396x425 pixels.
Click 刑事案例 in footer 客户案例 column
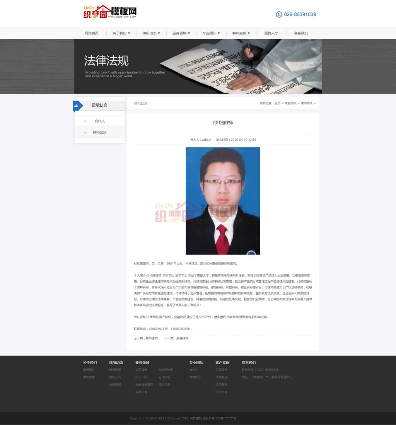221,377
